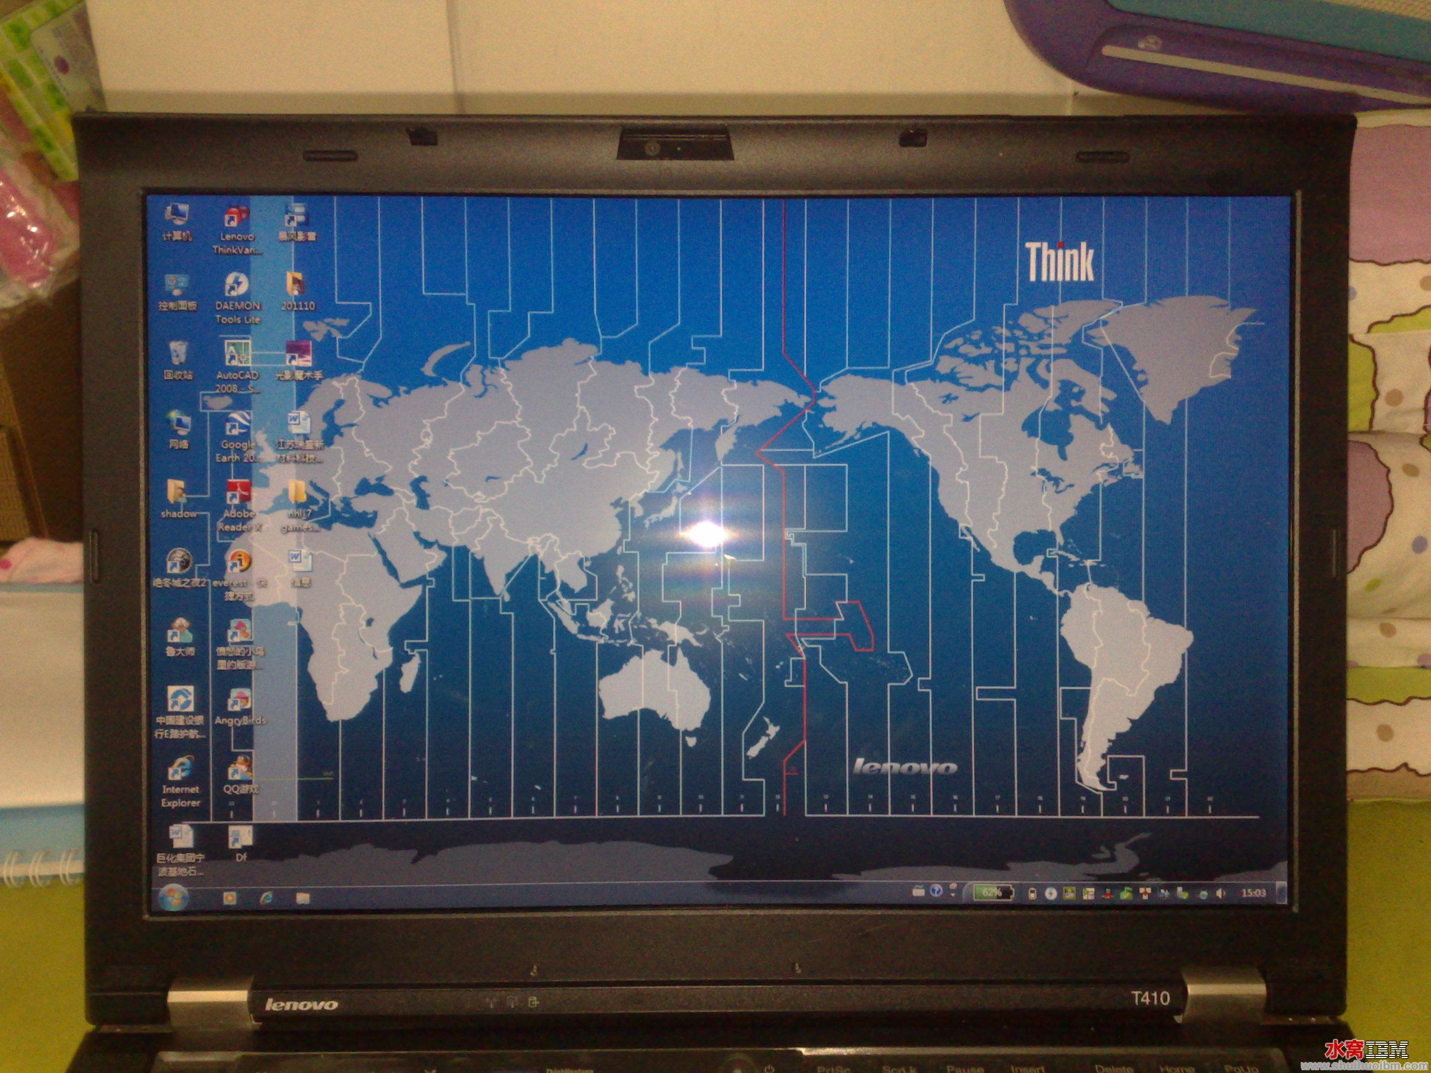This screenshot has height=1073, width=1431.
Task: Open Windows Explorer from the taskbar
Action: pyautogui.click(x=303, y=897)
